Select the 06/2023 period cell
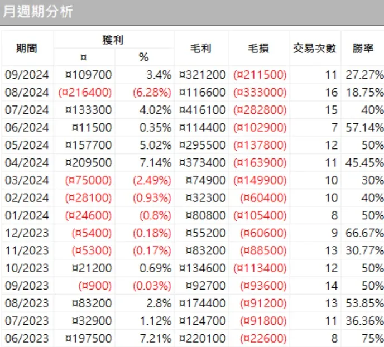Screen dimensions: 384x347 27,339
